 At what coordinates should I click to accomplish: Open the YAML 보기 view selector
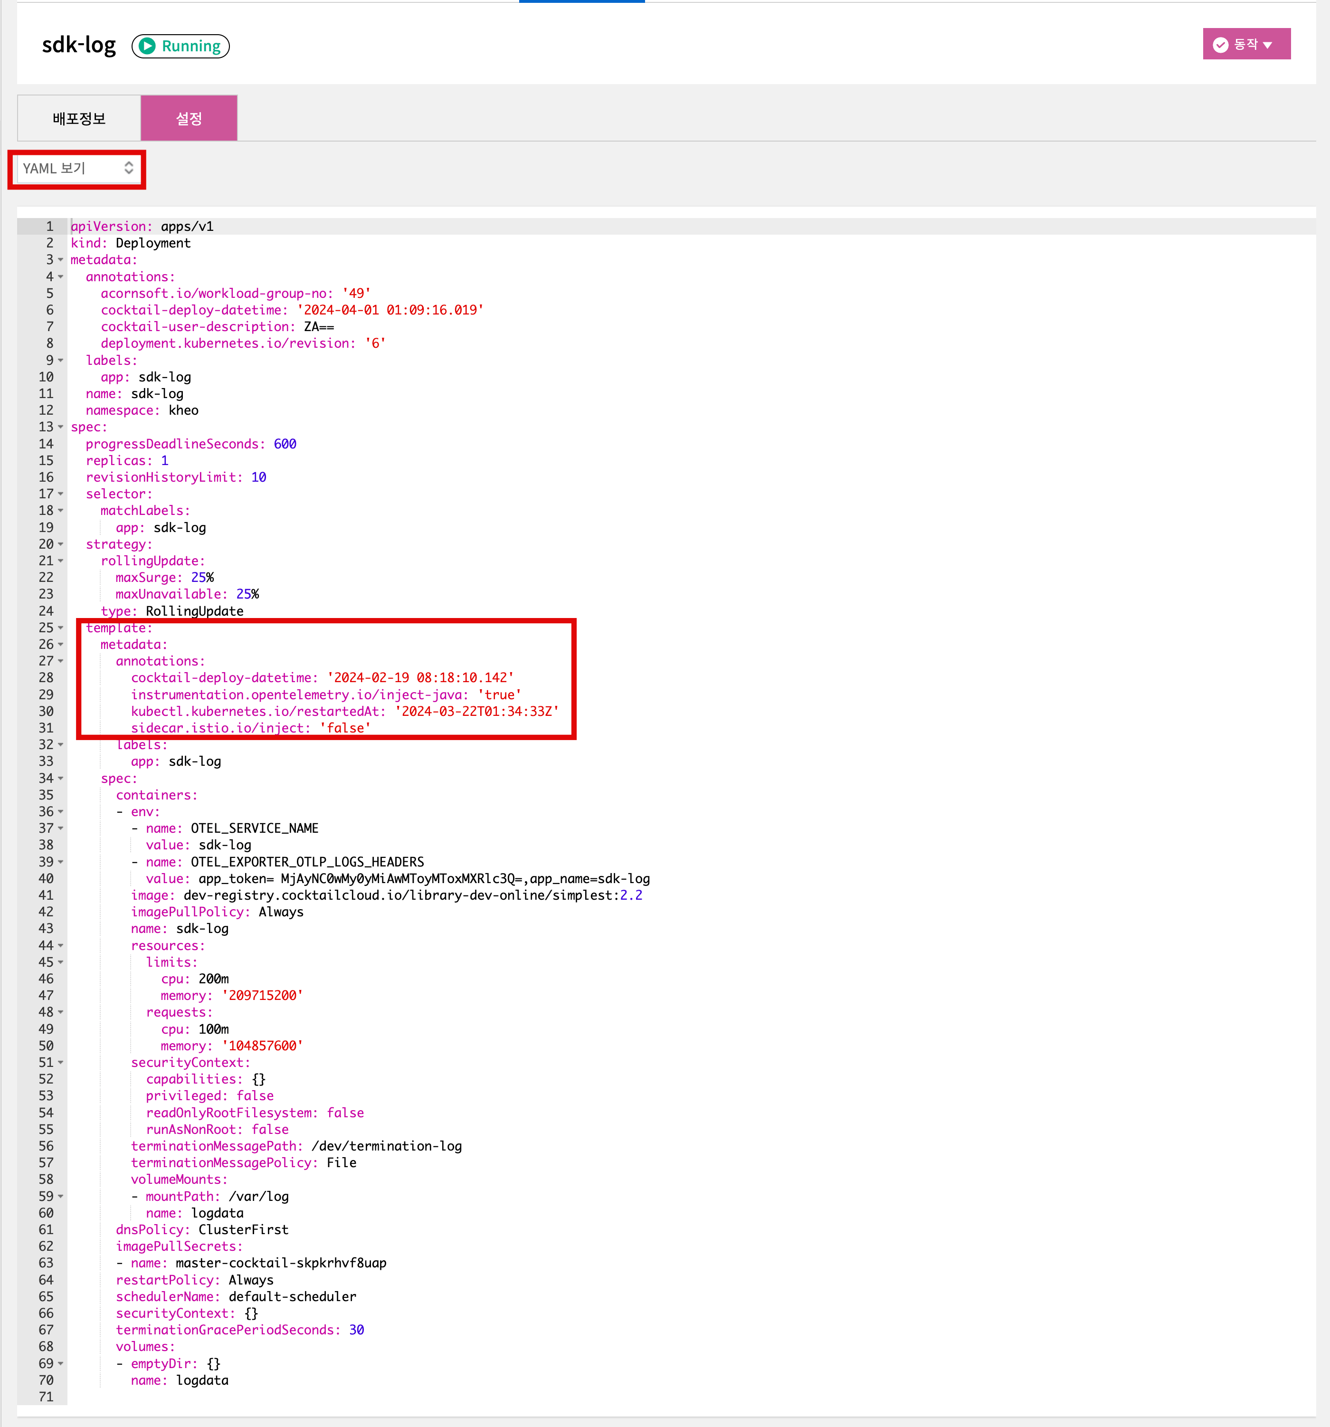(x=77, y=168)
